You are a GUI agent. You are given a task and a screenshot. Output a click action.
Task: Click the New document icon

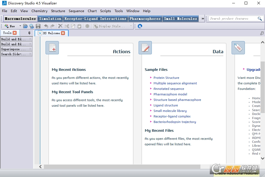click(x=7, y=26)
